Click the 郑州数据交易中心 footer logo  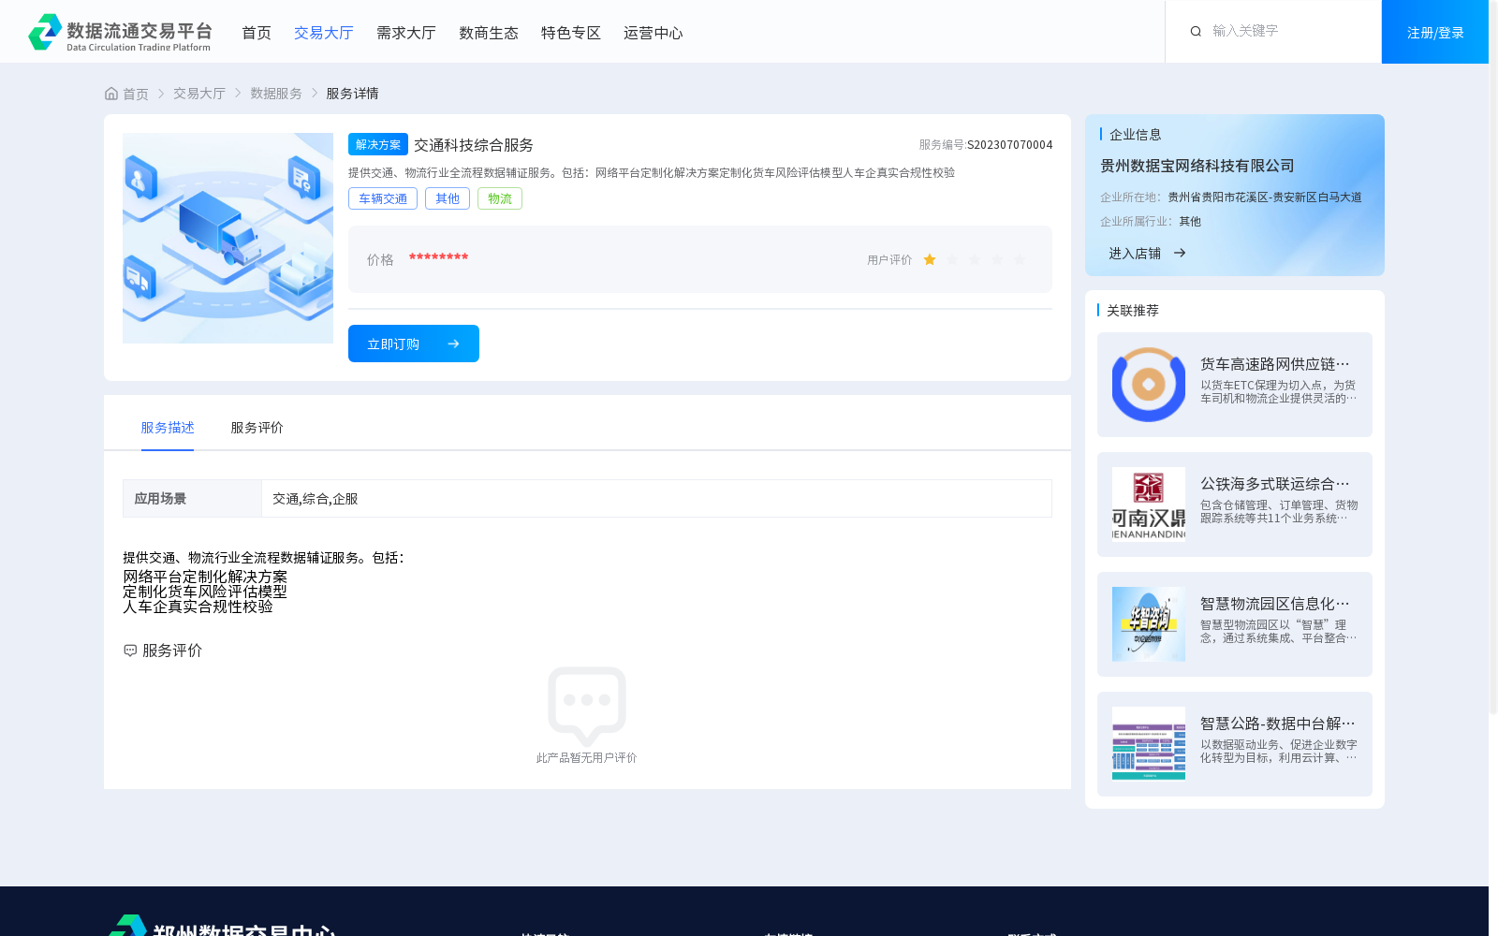click(221, 926)
